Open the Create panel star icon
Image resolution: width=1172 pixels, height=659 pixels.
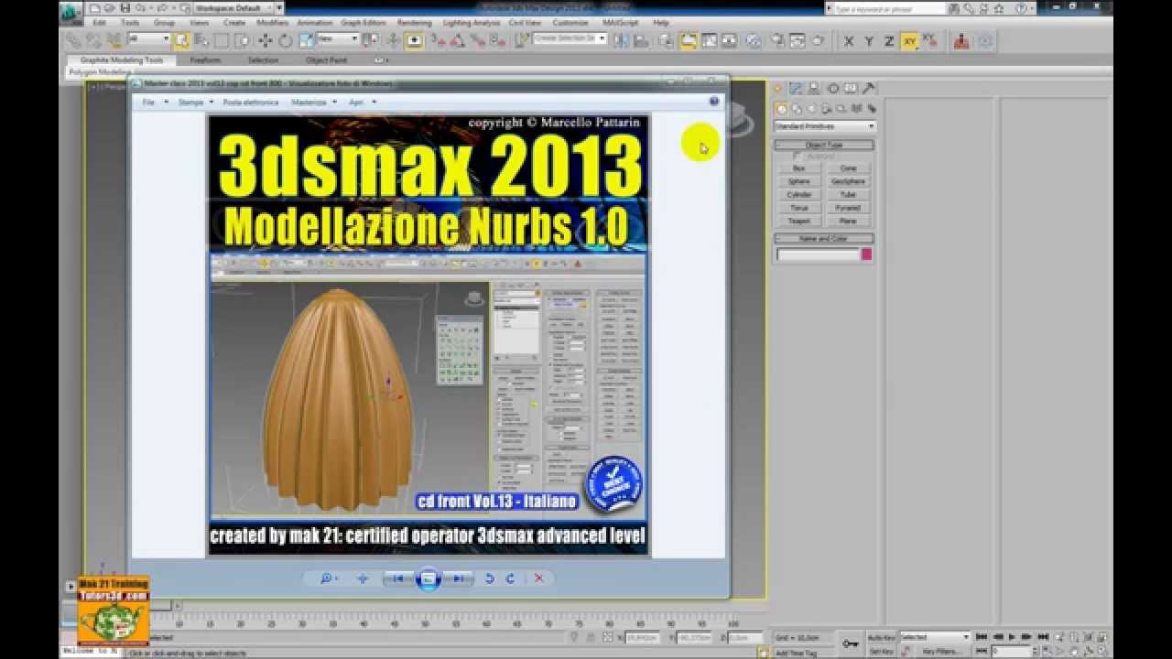(x=778, y=89)
